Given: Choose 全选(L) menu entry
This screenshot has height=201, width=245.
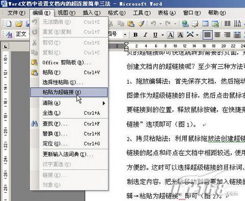Looking at the screenshot, I should point(69,113).
